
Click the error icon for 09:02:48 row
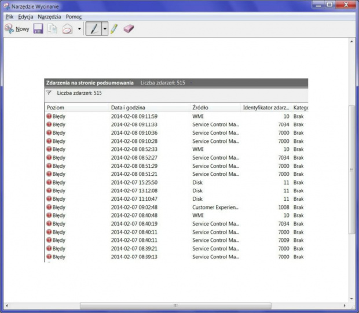49,207
